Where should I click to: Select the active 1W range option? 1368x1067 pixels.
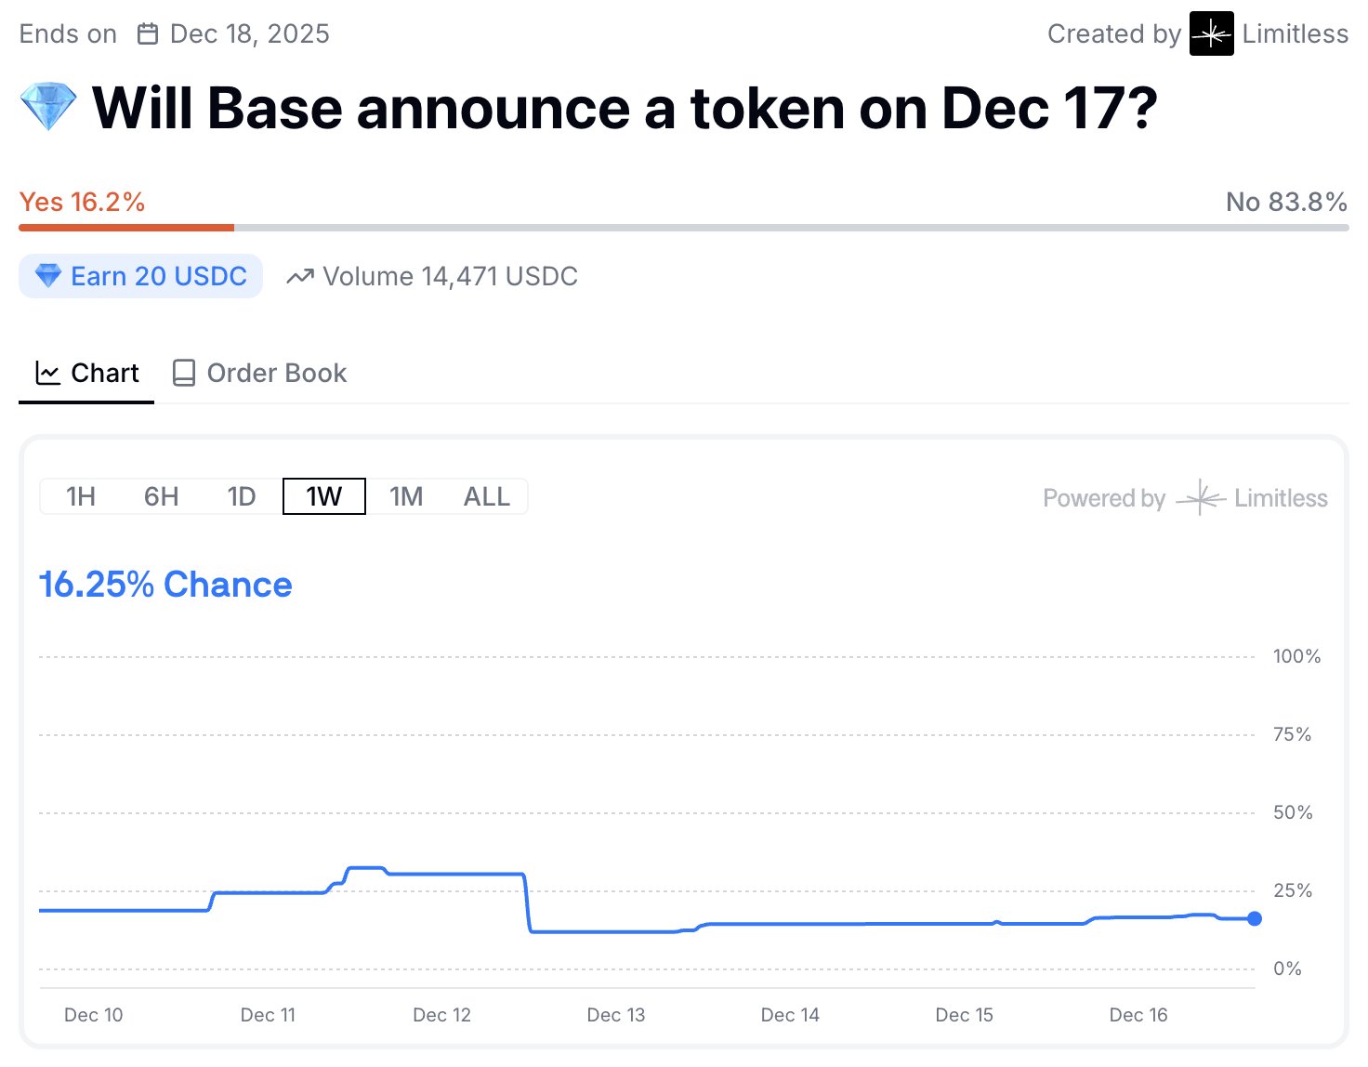(324, 496)
